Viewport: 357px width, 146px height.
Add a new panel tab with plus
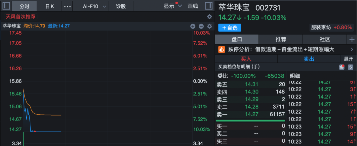[x=352, y=40]
